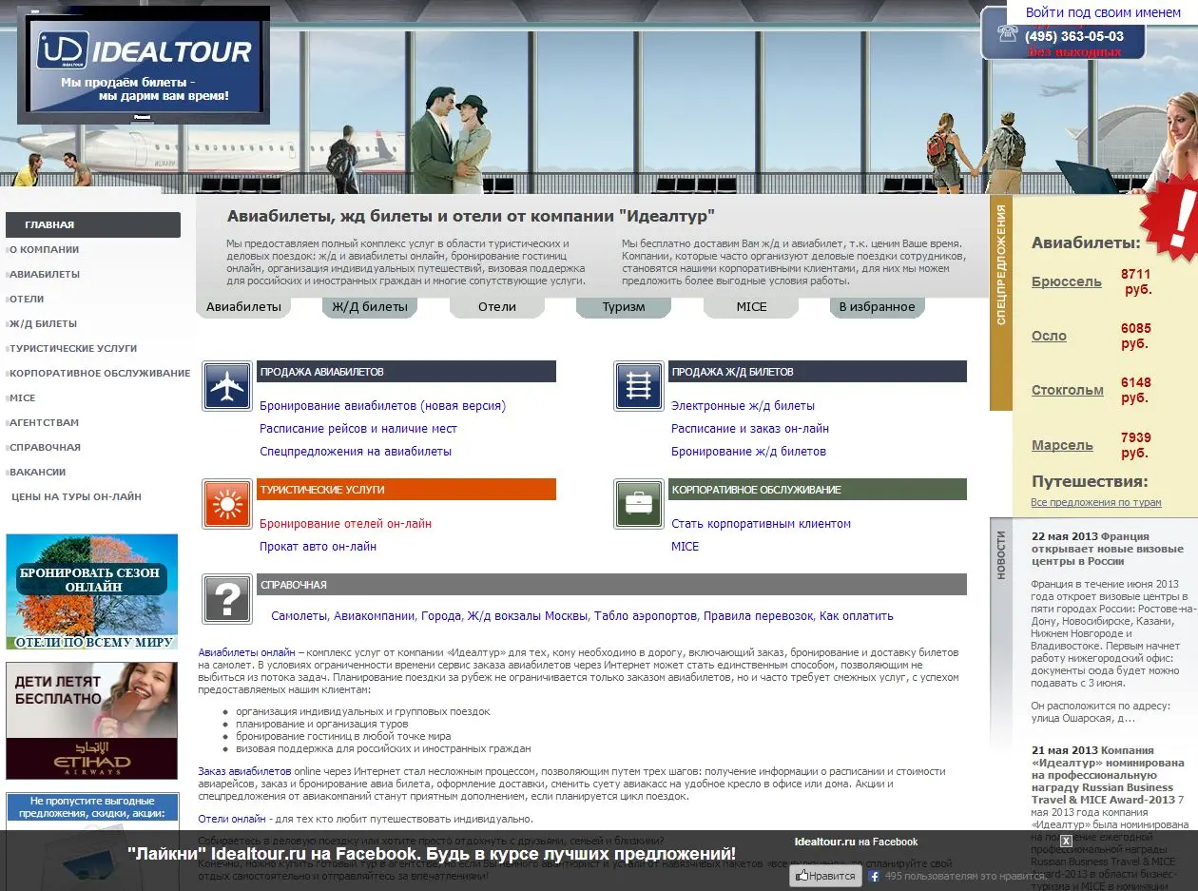The image size is (1198, 891).
Task: Click the Отели онлайн text link
Action: click(x=232, y=819)
